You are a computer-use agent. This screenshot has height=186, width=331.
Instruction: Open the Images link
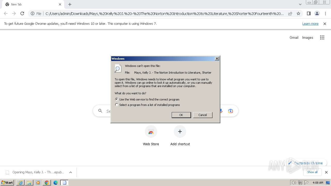pos(307,37)
